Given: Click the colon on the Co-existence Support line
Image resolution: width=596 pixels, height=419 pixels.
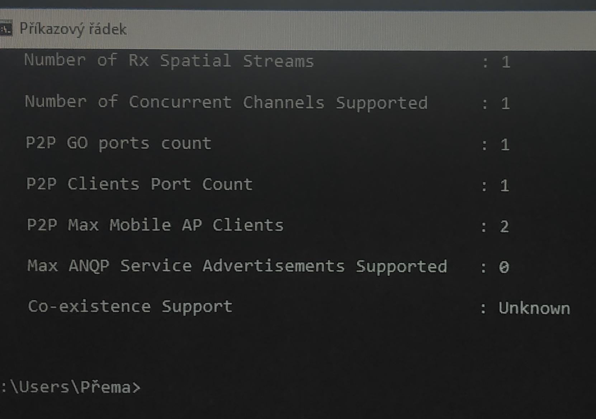Looking at the screenshot, I should click(x=483, y=309).
